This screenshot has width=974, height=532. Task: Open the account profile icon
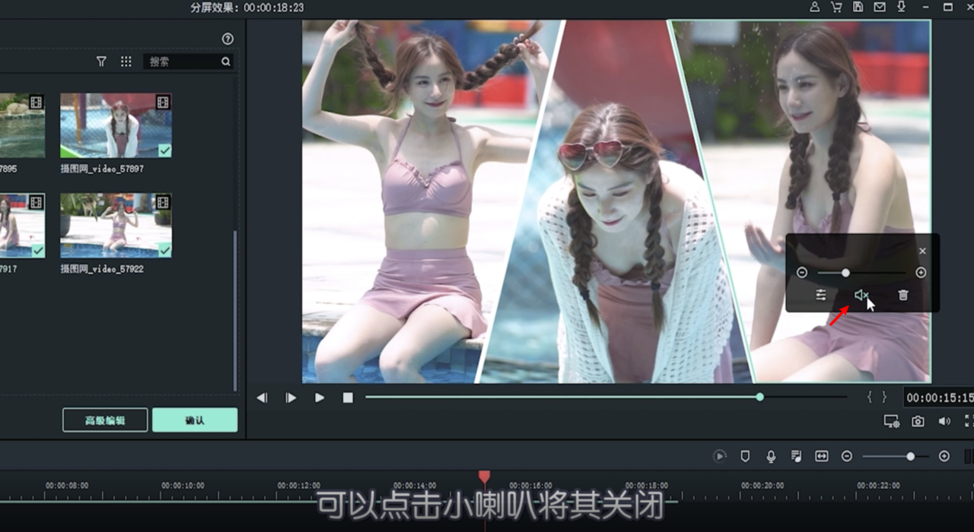(x=815, y=7)
